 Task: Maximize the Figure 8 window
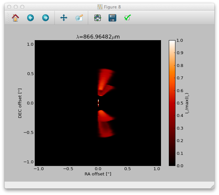[x=22, y=7]
